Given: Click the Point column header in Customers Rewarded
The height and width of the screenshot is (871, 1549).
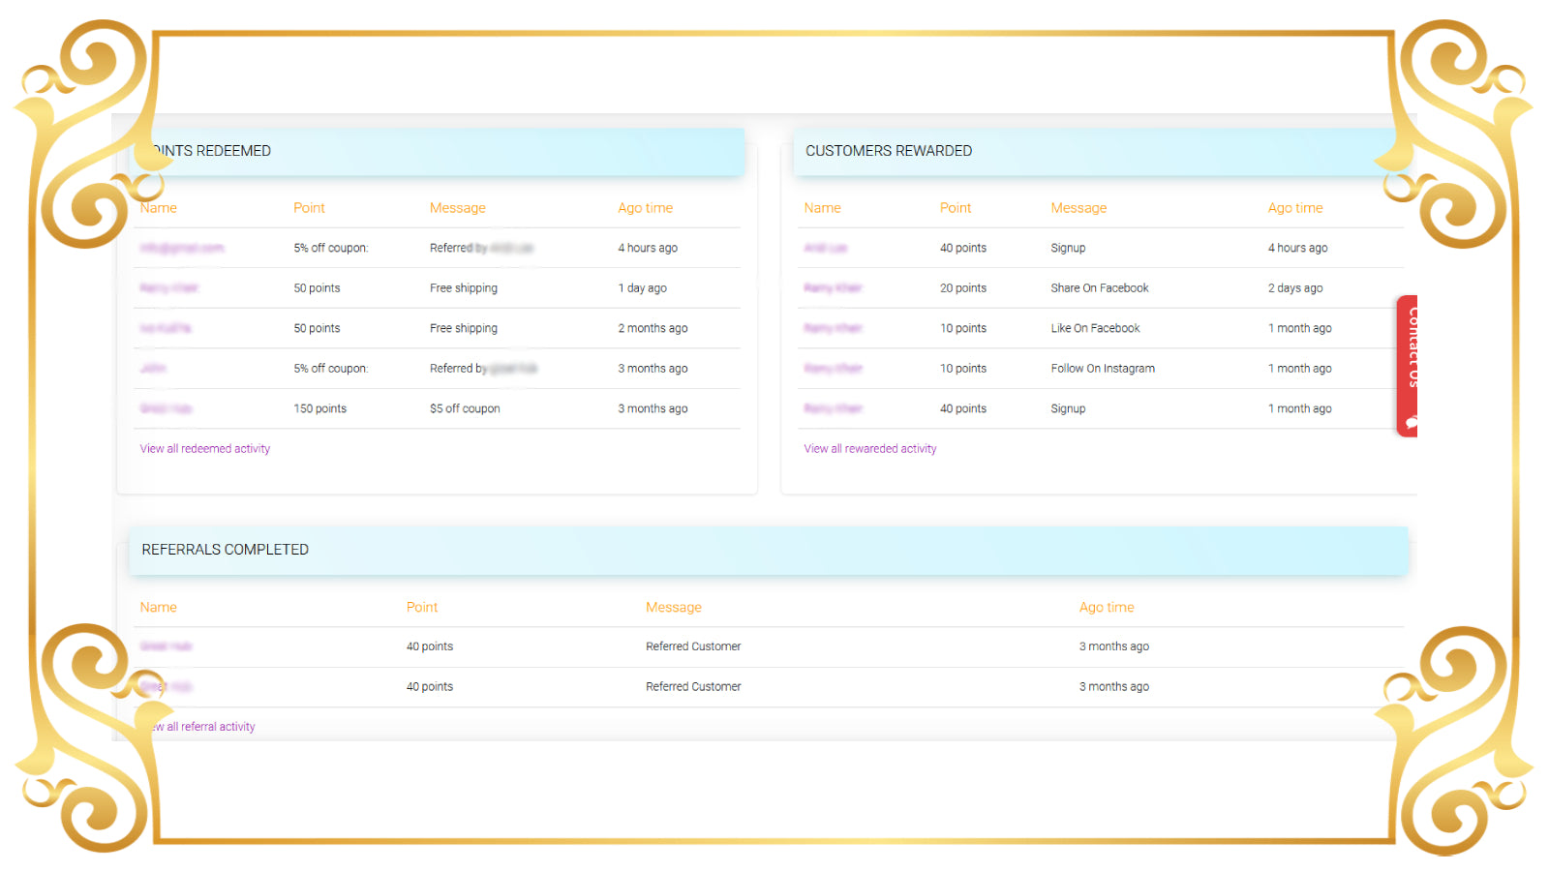Looking at the screenshot, I should tap(955, 207).
